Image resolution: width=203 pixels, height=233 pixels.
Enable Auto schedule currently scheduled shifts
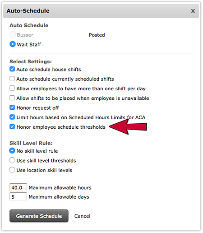click(x=12, y=79)
